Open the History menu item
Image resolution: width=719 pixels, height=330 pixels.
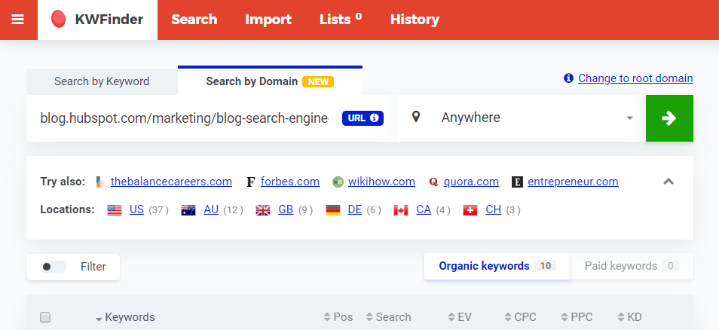415,20
